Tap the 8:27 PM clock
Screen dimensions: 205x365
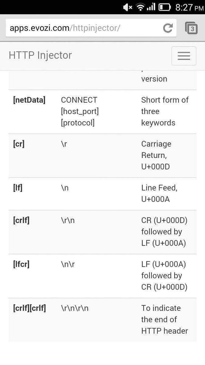[x=190, y=7]
